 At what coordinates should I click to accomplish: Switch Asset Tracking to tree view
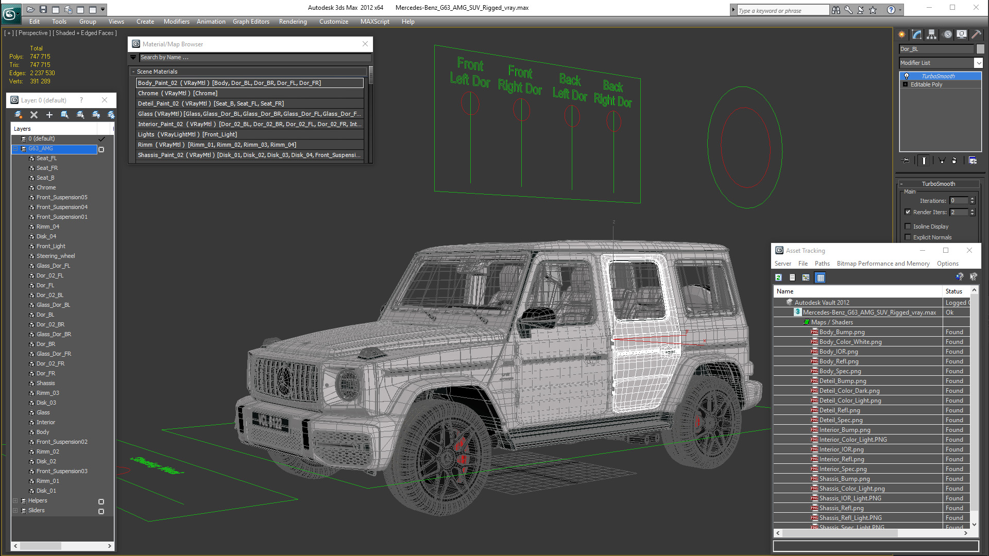[x=806, y=277]
